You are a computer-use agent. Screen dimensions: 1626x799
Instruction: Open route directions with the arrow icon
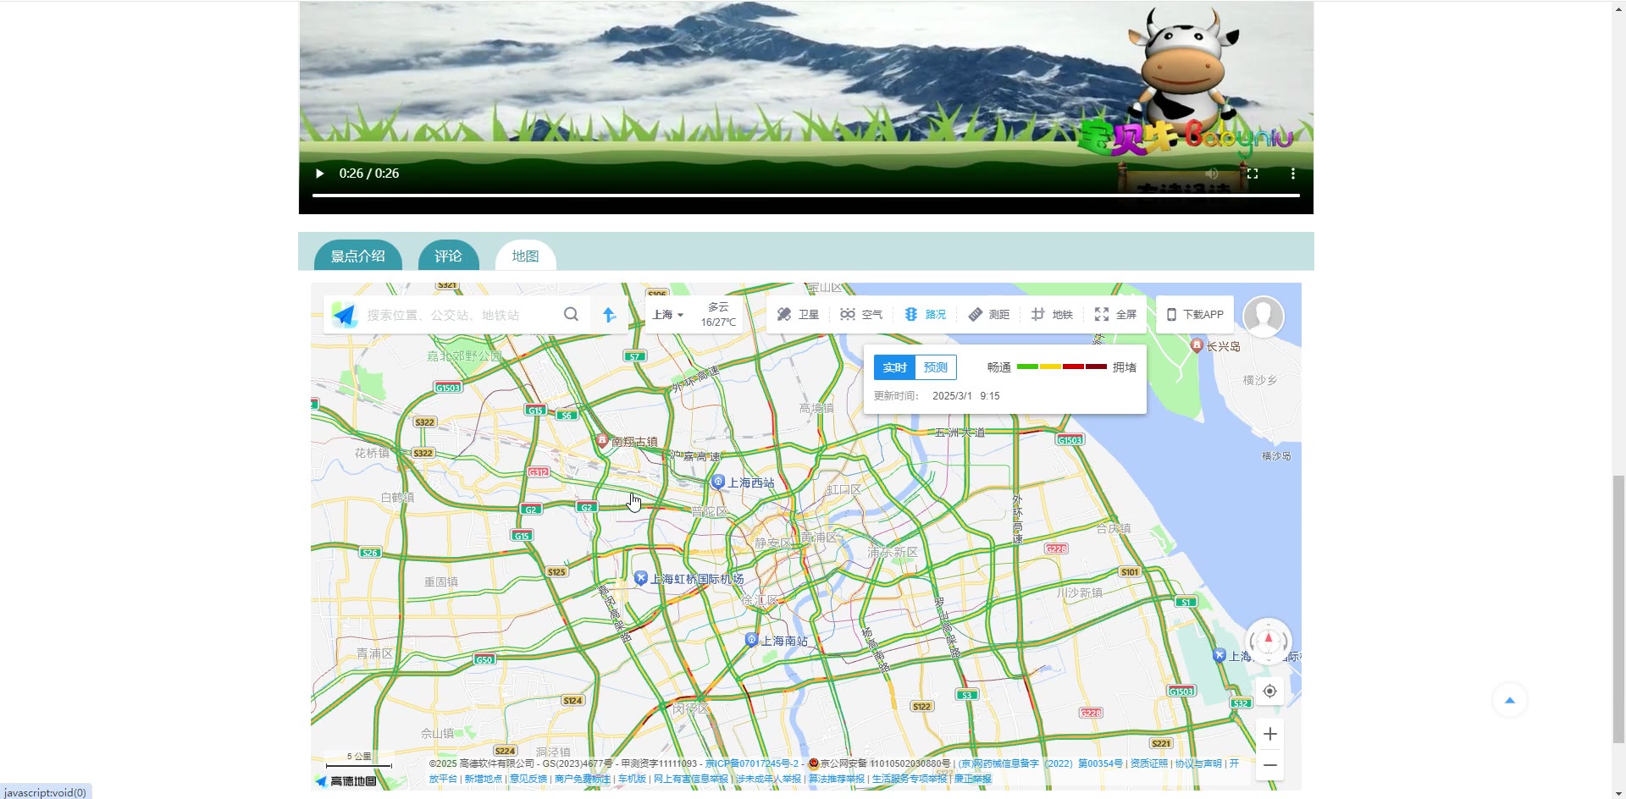pyautogui.click(x=609, y=315)
